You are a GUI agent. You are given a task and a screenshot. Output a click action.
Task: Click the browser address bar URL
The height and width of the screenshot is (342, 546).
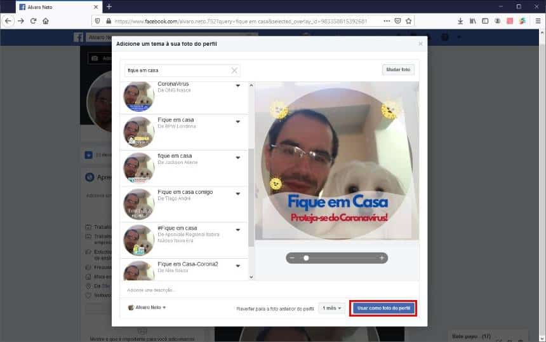coord(240,21)
